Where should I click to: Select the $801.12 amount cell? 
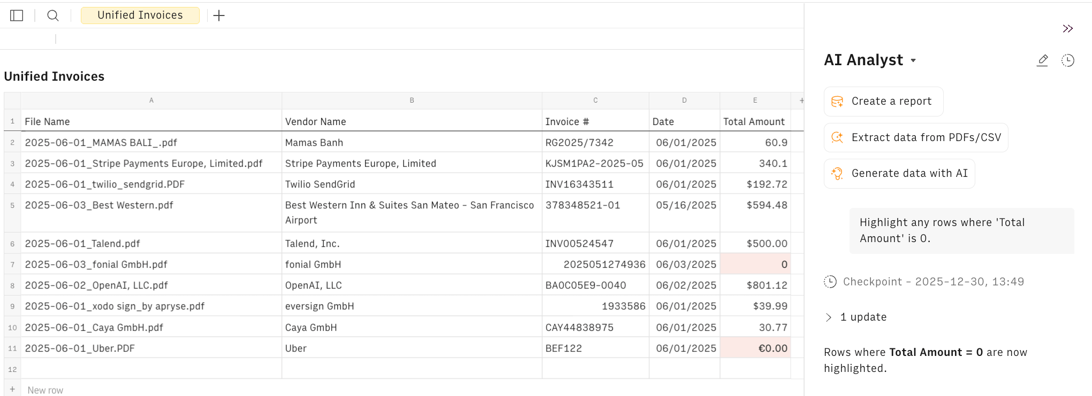pos(755,285)
